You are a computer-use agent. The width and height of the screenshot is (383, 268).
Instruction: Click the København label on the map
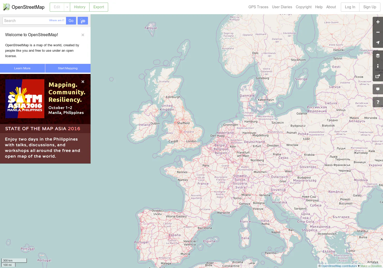pos(266,100)
